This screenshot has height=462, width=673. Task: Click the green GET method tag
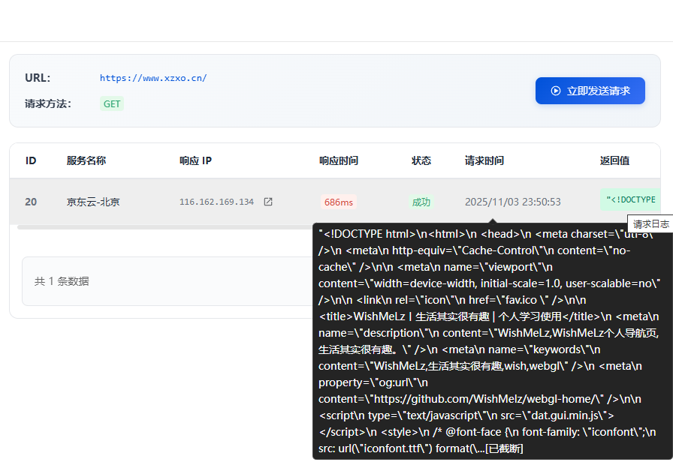click(x=112, y=104)
